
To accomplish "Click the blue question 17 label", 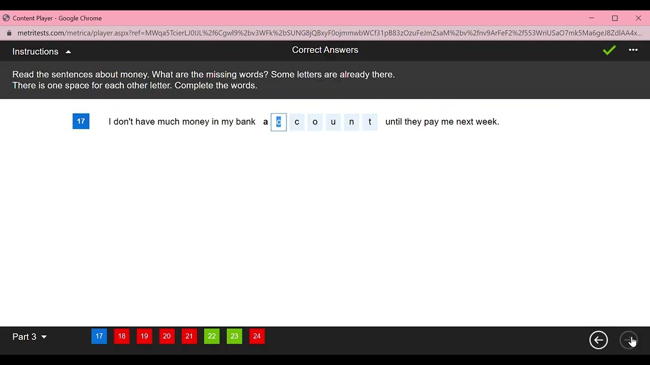I will pos(81,121).
